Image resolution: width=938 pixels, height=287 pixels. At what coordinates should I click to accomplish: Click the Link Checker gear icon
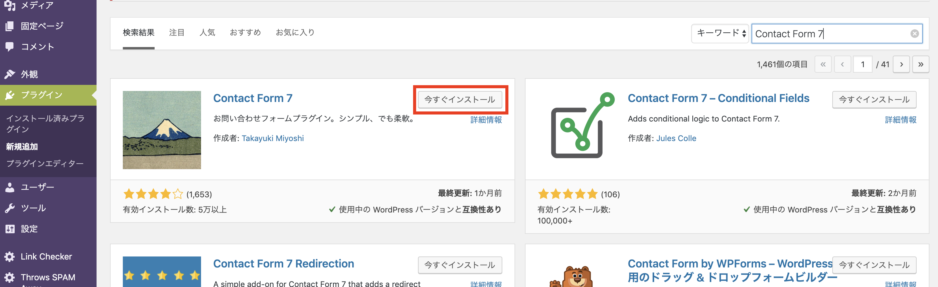tap(9, 256)
